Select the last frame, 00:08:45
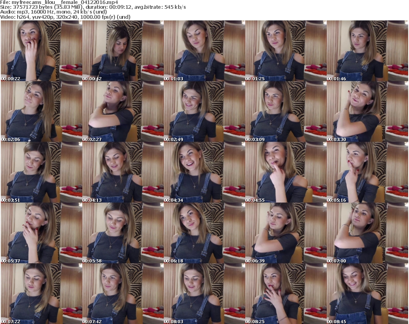 367,294
